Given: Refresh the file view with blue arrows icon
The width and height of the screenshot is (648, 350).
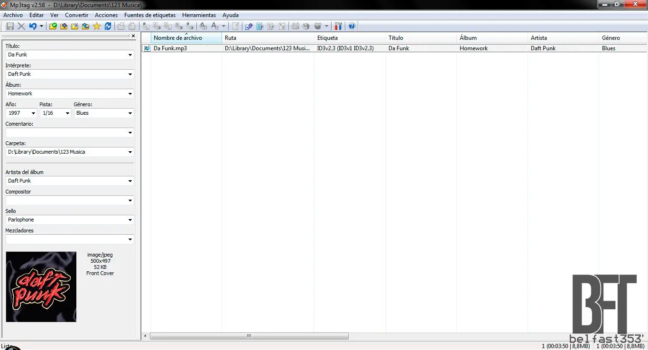Looking at the screenshot, I should point(108,26).
